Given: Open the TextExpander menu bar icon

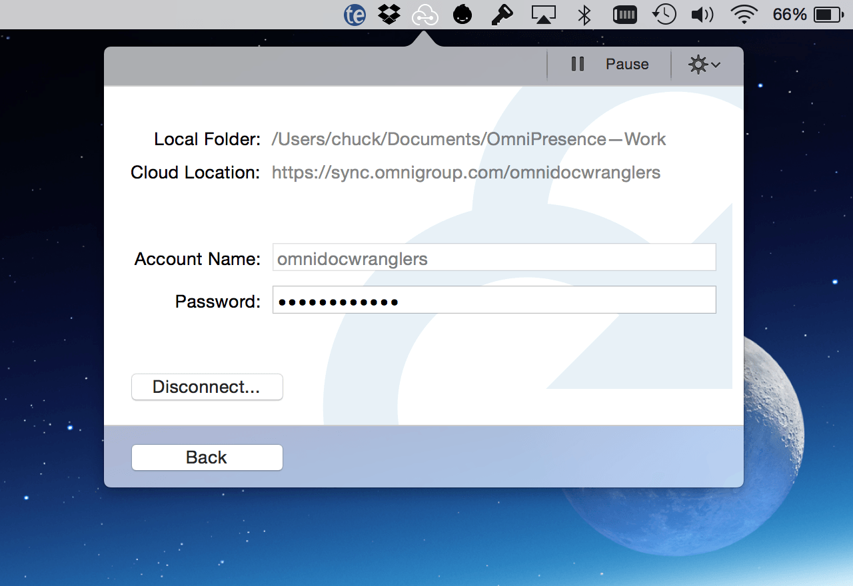Looking at the screenshot, I should tap(355, 15).
